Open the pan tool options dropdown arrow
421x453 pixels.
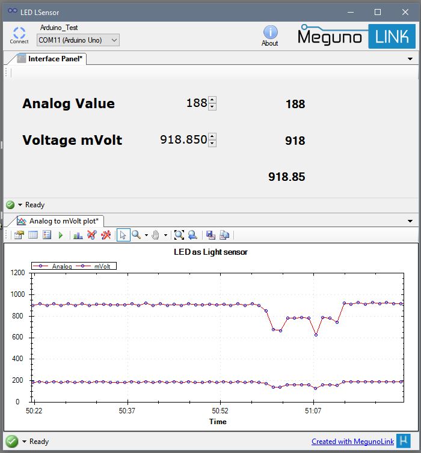click(x=165, y=235)
